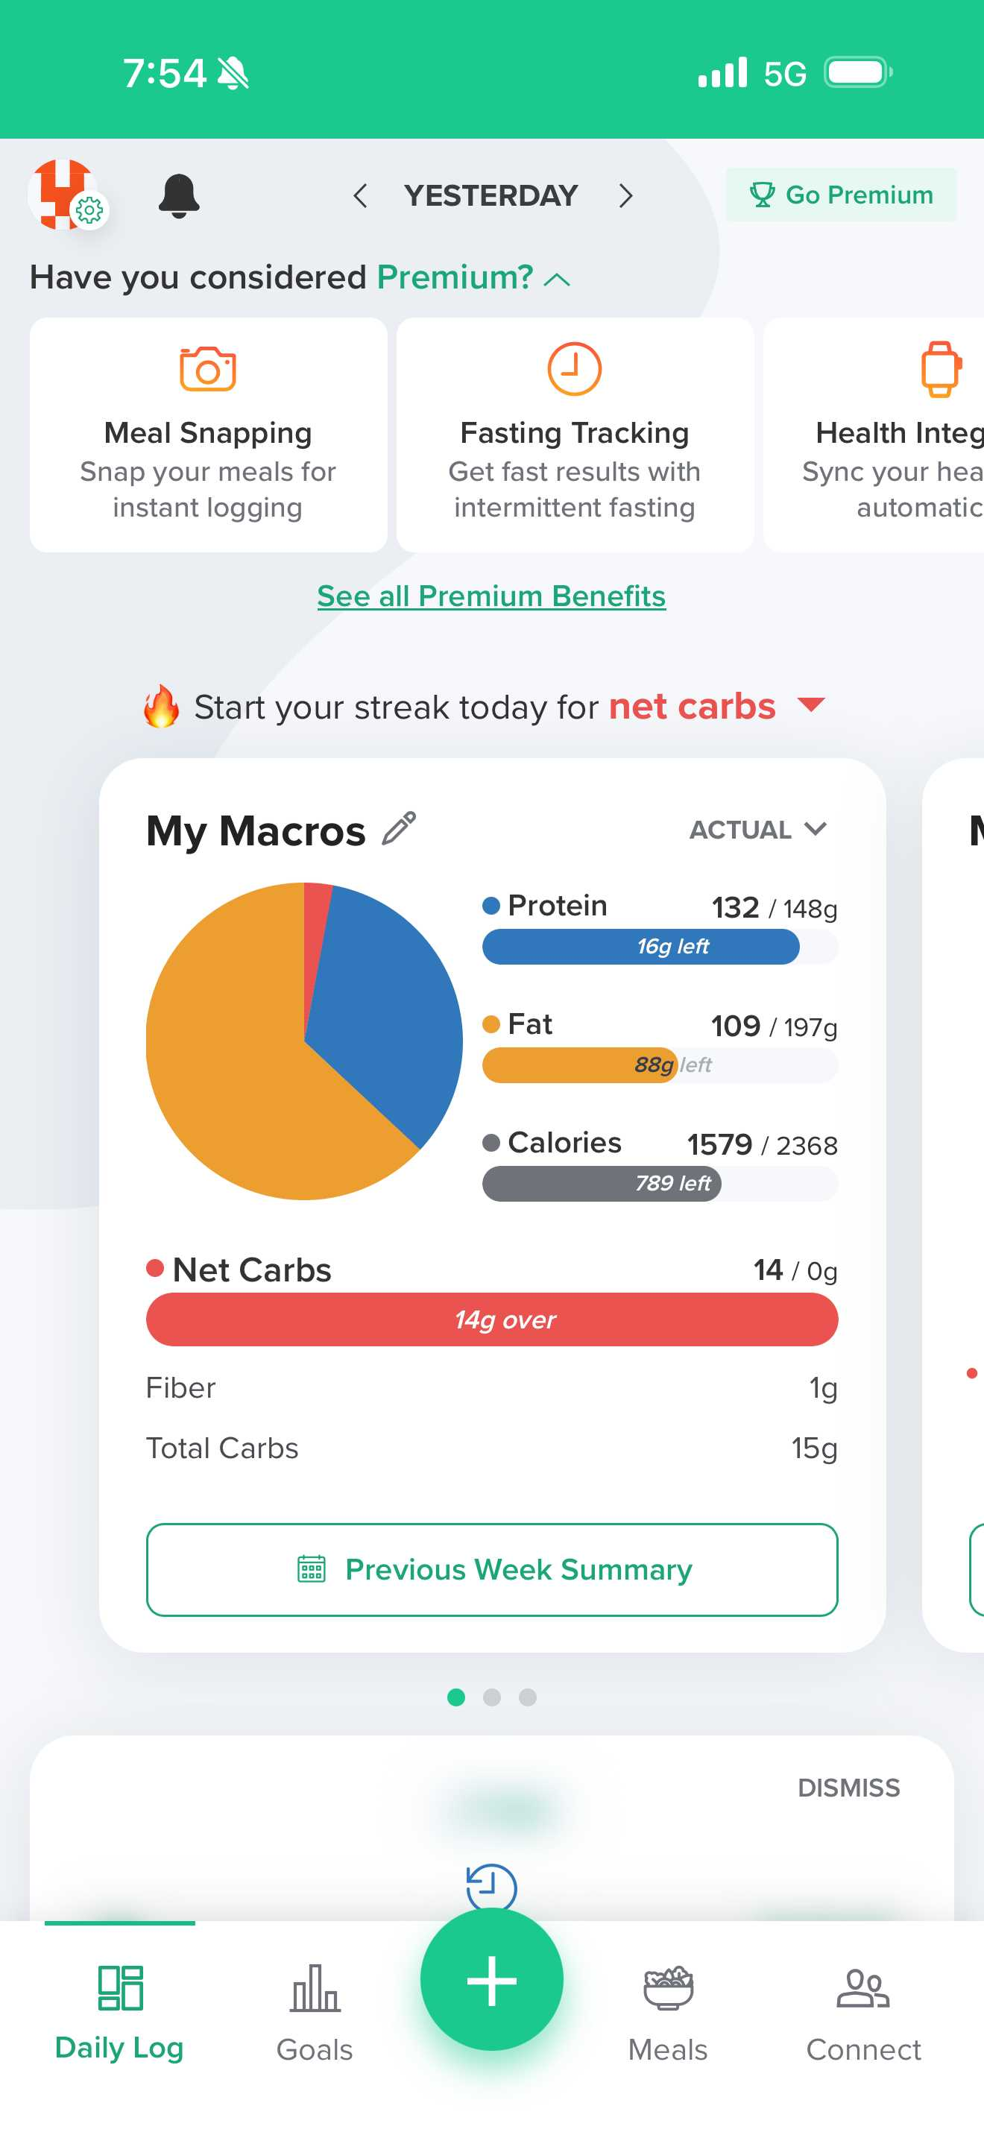Switch to the Goals tab
Image resolution: width=984 pixels, height=2138 pixels.
315,2011
